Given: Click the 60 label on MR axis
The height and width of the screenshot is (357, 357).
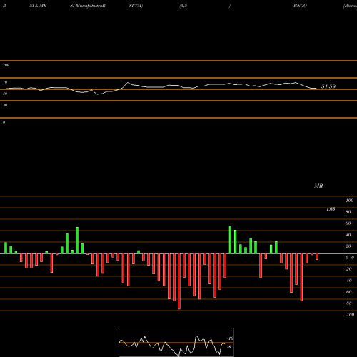Looking at the screenshot, I should pos(348,223).
